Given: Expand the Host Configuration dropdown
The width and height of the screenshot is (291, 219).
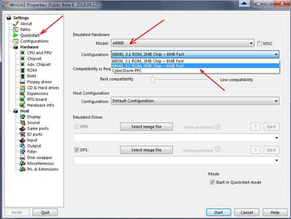Looking at the screenshot, I should (195, 101).
